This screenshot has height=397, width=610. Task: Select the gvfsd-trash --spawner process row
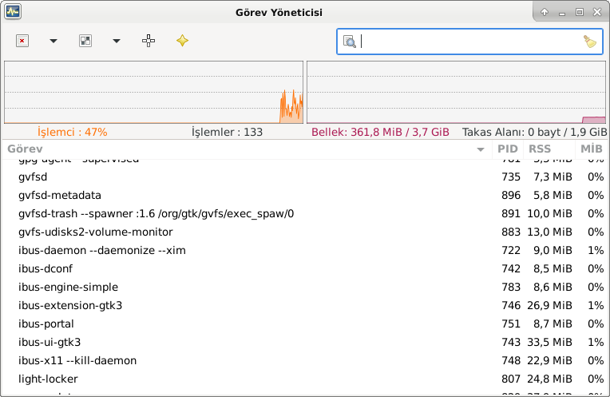pos(305,213)
